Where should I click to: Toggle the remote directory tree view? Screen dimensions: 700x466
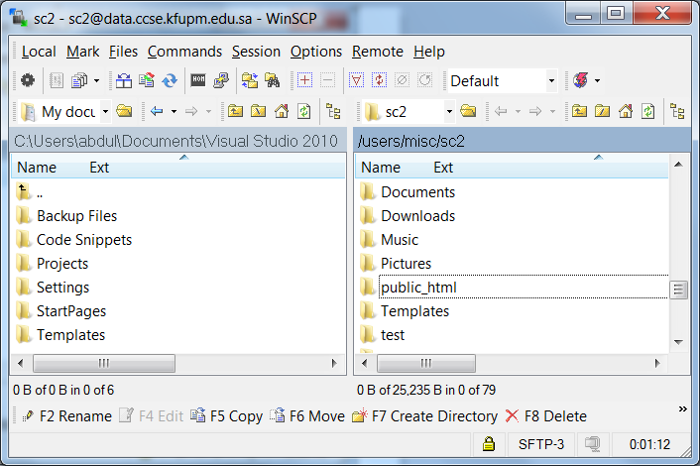(x=677, y=111)
